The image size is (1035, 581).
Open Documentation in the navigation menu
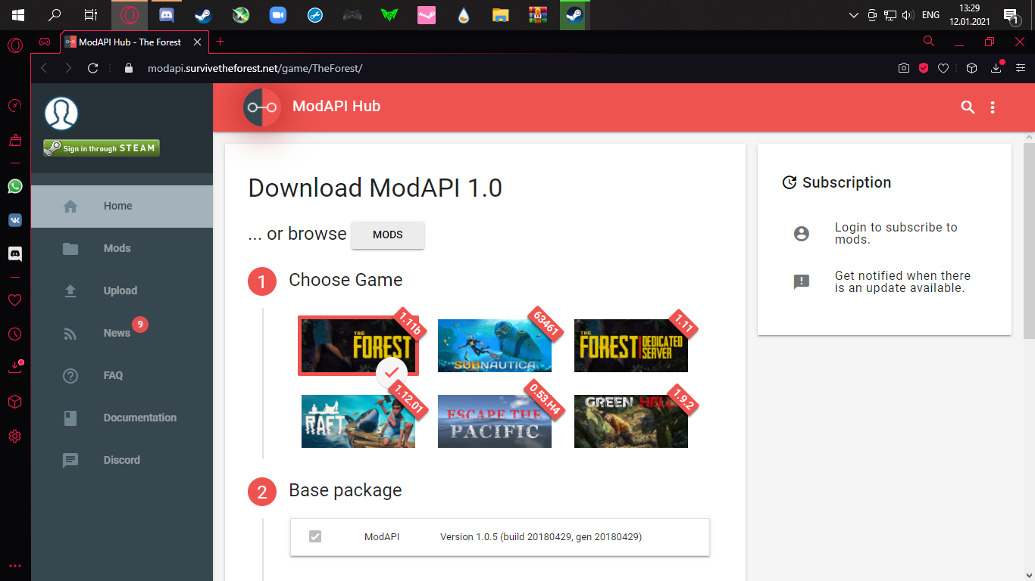(x=122, y=418)
